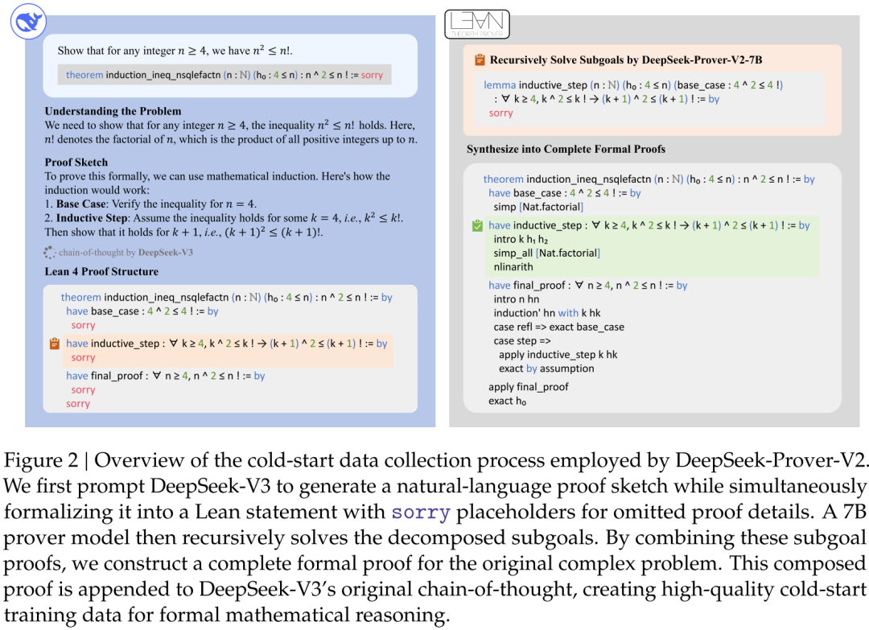Click 'Show that for any integer' problem statement
The height and width of the screenshot is (630, 869).
tap(175, 51)
